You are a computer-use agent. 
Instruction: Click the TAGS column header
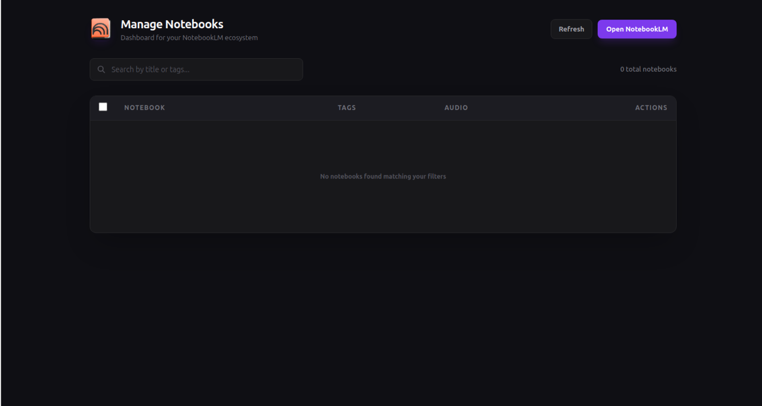tap(347, 108)
